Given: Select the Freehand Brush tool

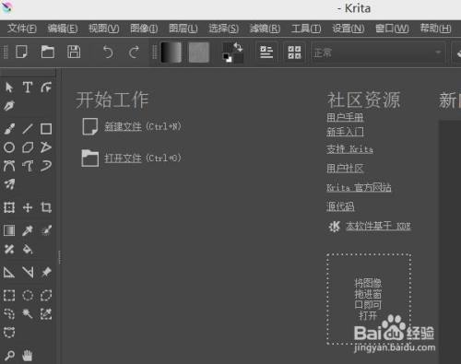Looking at the screenshot, I should [x=9, y=129].
